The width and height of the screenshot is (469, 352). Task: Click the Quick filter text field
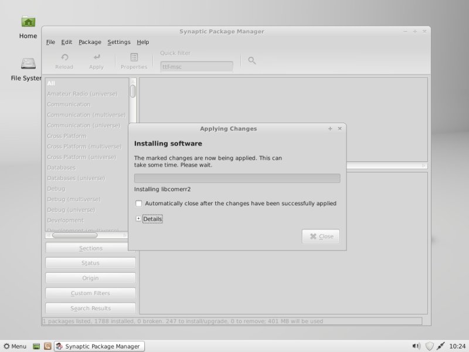[x=196, y=67]
